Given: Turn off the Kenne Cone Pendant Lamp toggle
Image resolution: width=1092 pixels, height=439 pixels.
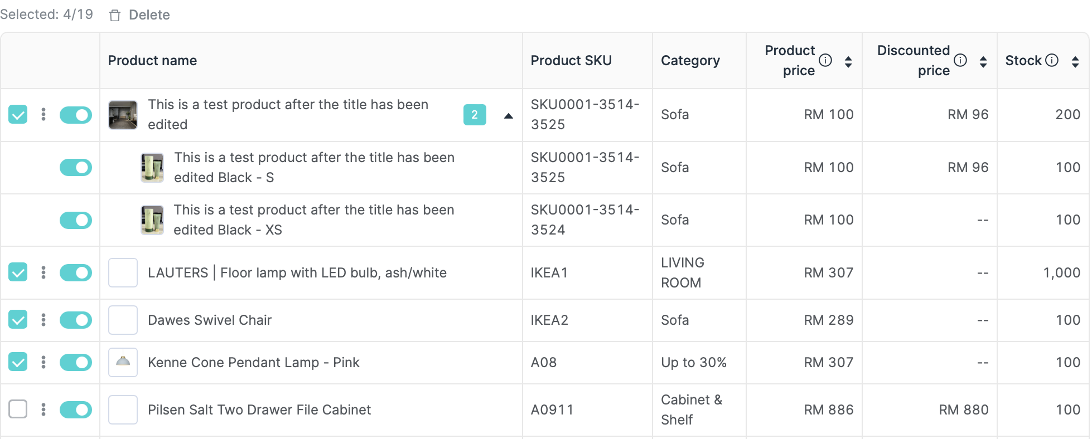Looking at the screenshot, I should tap(76, 362).
